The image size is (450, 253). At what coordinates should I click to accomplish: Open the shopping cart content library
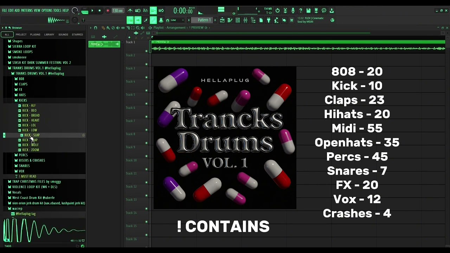click(291, 20)
